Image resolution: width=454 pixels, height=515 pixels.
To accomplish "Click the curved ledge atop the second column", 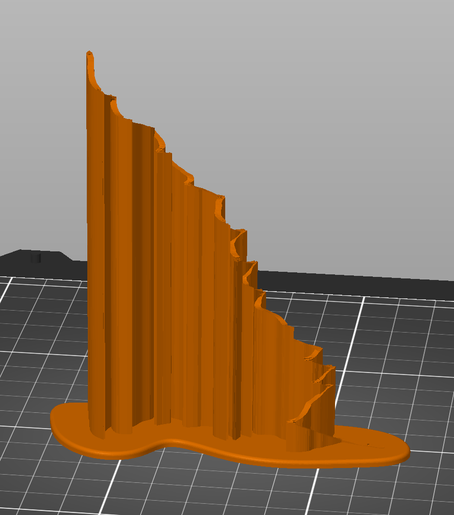I will pos(113,105).
